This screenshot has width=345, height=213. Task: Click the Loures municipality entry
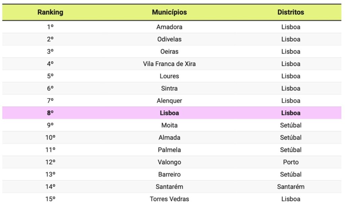tap(169, 76)
